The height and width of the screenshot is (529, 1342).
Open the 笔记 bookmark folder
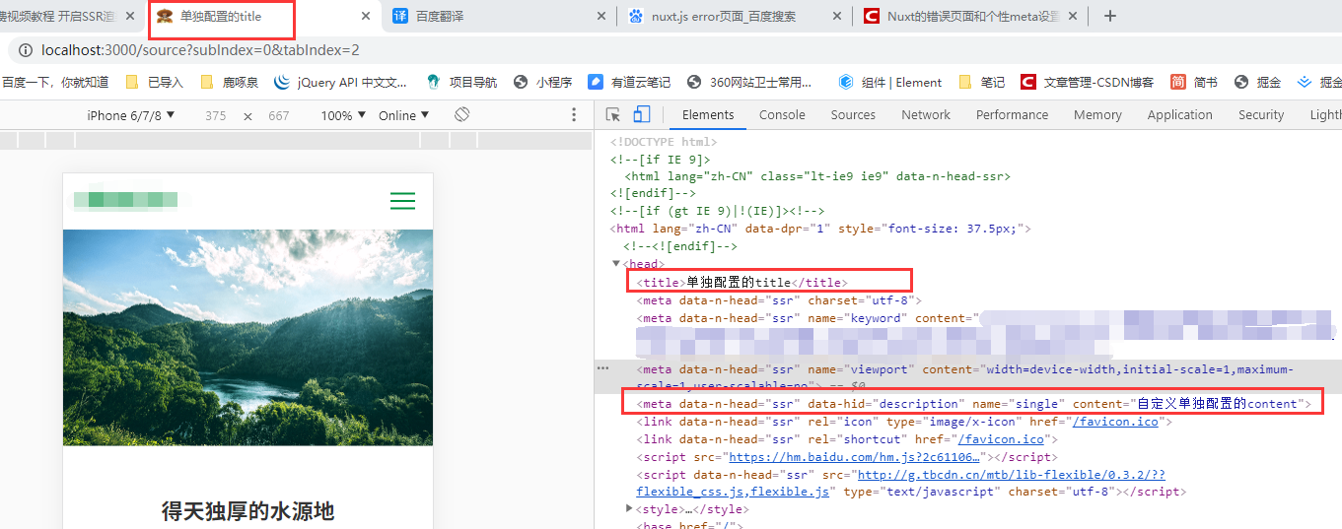coord(981,82)
